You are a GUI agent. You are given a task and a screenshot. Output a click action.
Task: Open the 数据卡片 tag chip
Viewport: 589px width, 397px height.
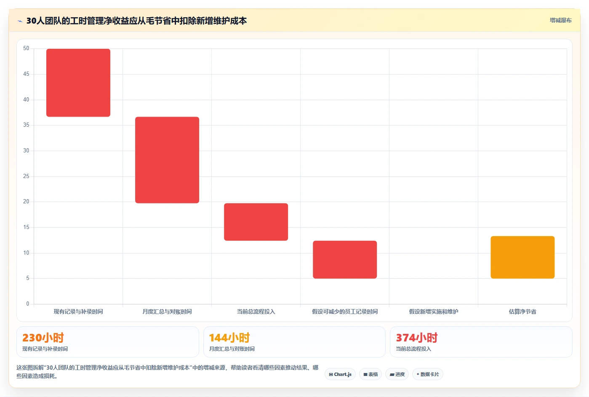pyautogui.click(x=427, y=374)
